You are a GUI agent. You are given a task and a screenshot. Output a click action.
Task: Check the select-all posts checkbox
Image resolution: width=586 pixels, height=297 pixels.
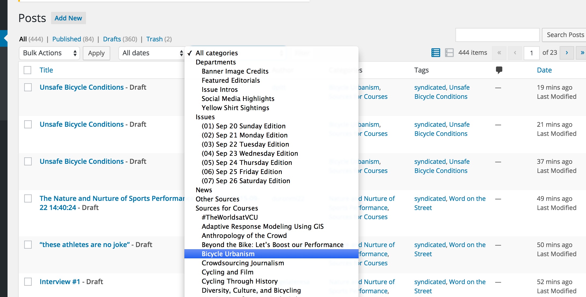click(x=27, y=70)
